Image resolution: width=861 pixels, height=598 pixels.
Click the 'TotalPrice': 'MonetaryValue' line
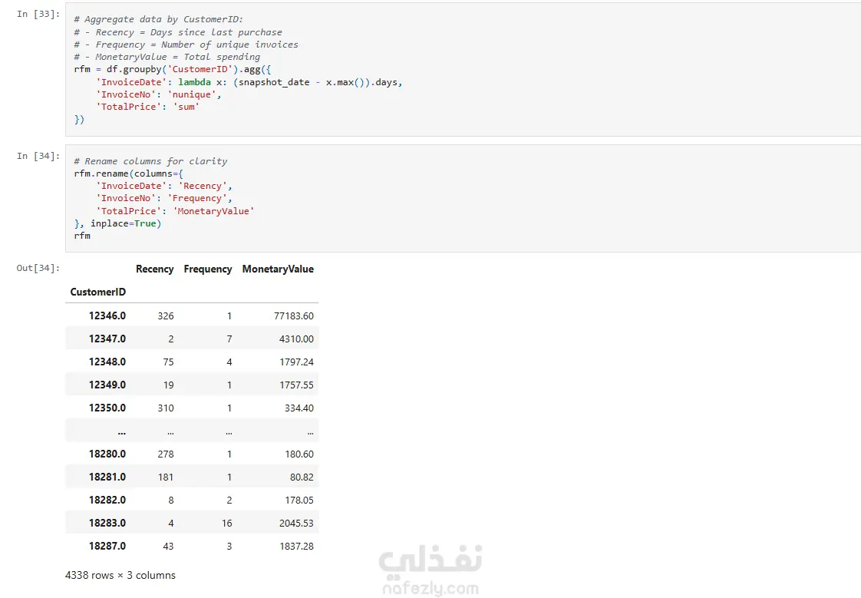click(x=175, y=211)
